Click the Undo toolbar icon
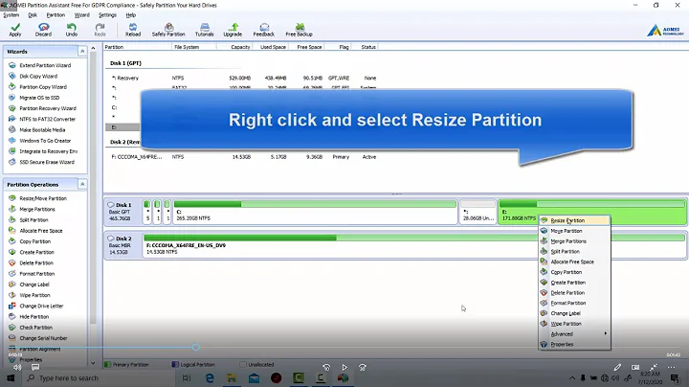Image resolution: width=689 pixels, height=387 pixels. [x=71, y=30]
